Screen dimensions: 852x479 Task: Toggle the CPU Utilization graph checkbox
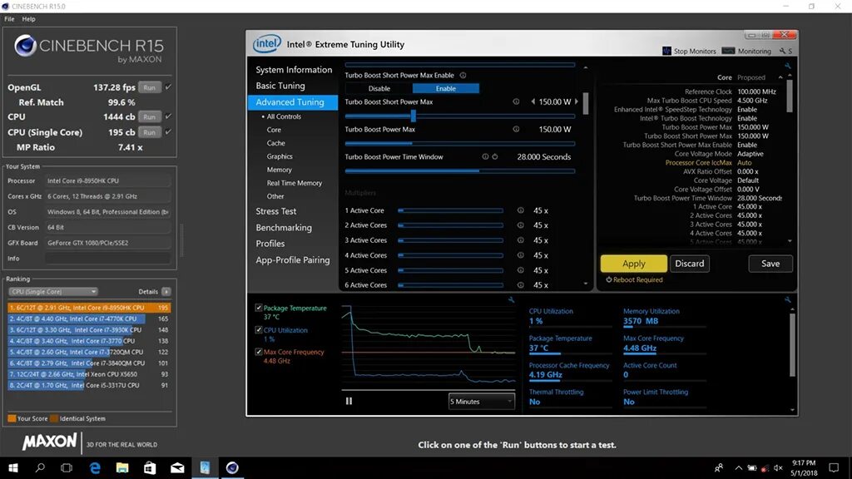pos(259,329)
